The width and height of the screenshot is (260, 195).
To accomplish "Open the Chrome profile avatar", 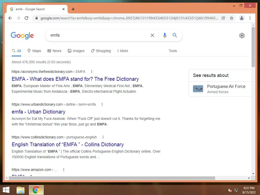I will 242,18.
